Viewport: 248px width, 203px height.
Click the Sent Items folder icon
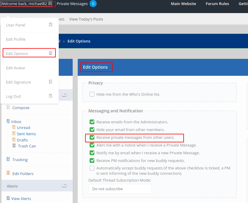point(14,134)
